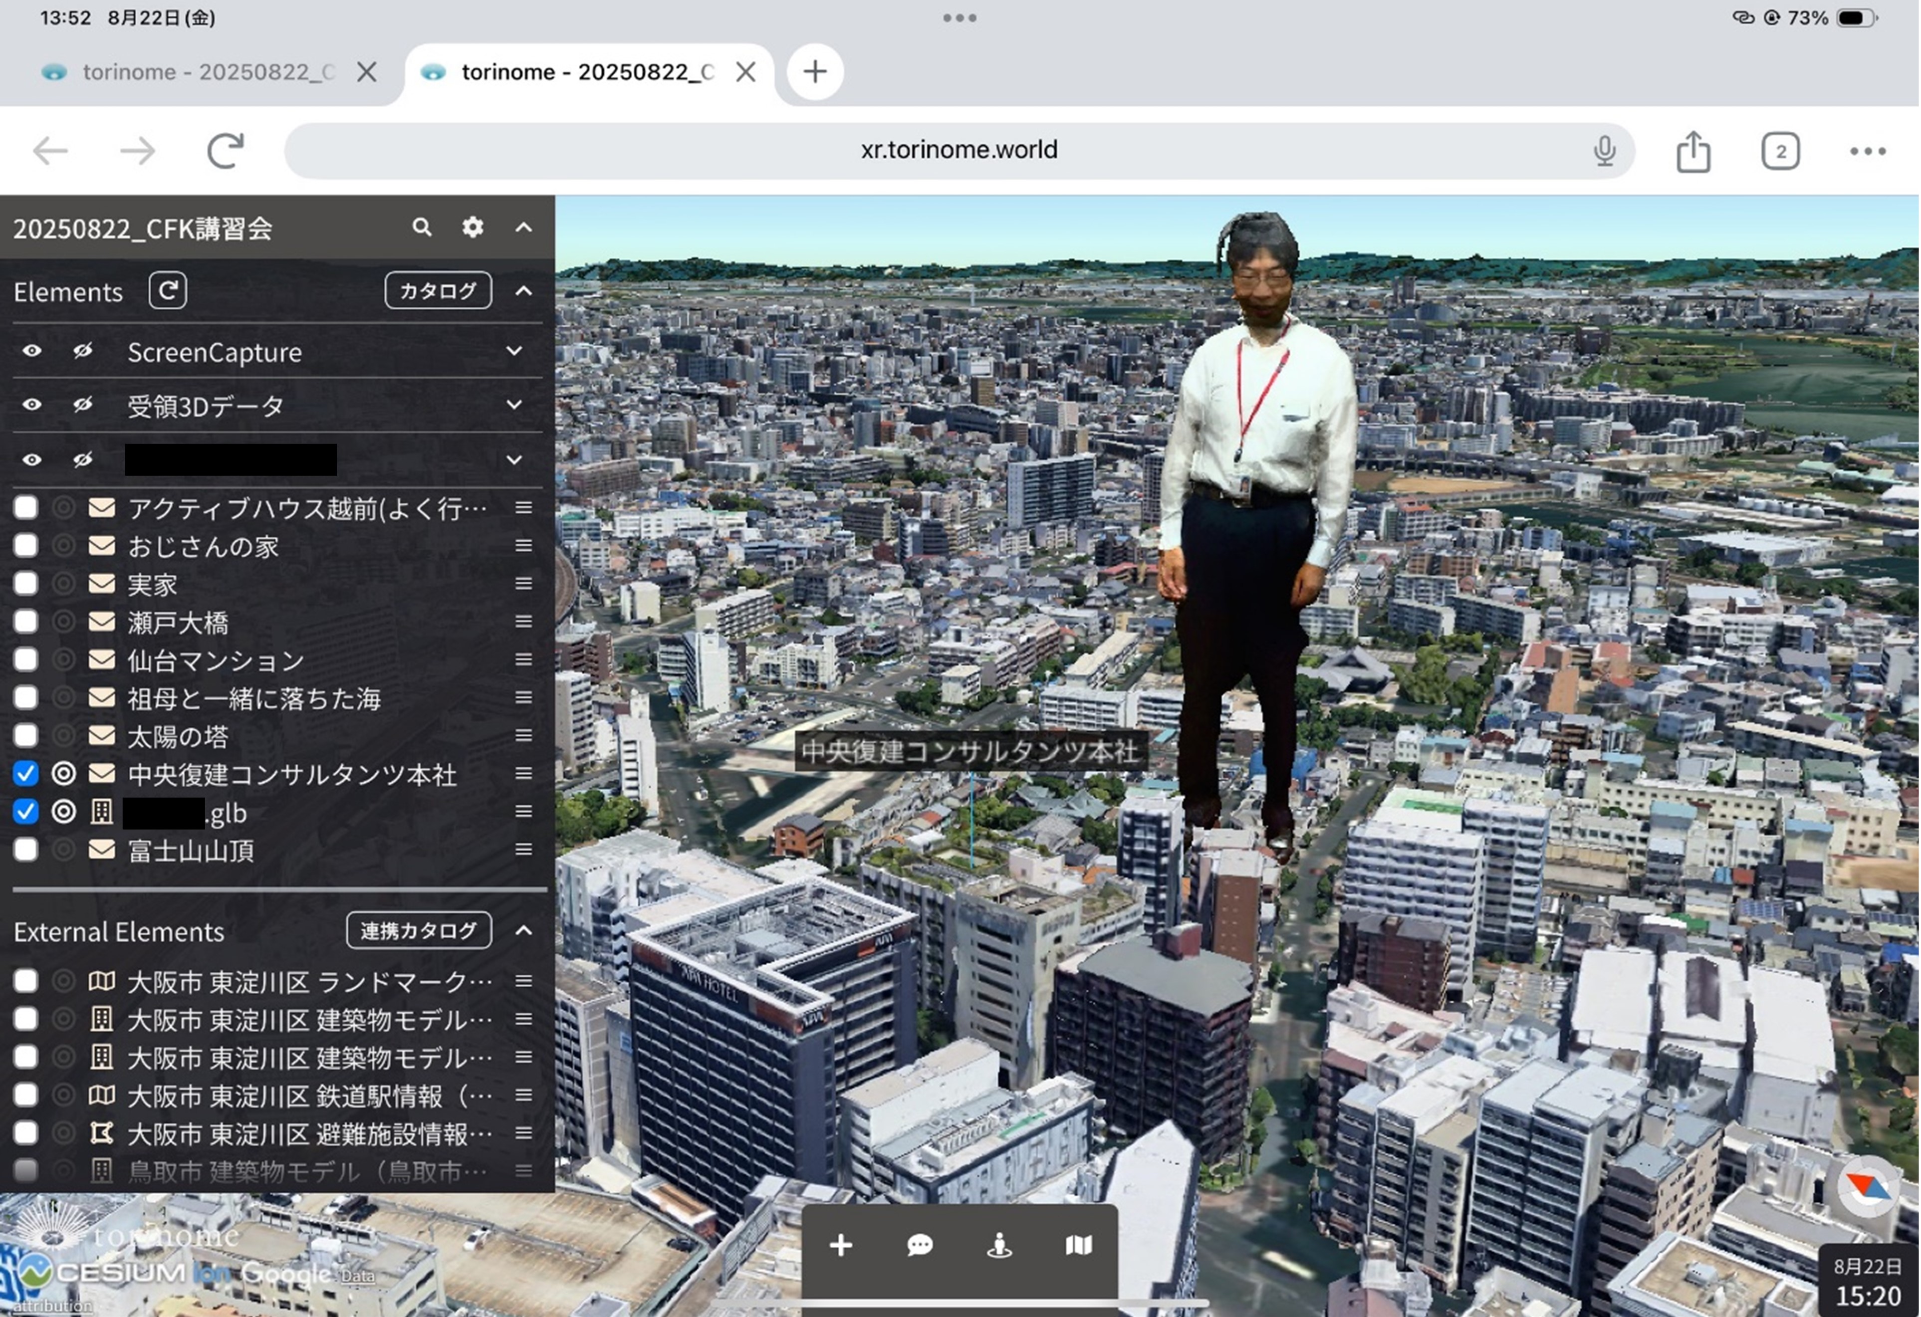Open project settings gear icon
This screenshot has width=1921, height=1317.
473,227
